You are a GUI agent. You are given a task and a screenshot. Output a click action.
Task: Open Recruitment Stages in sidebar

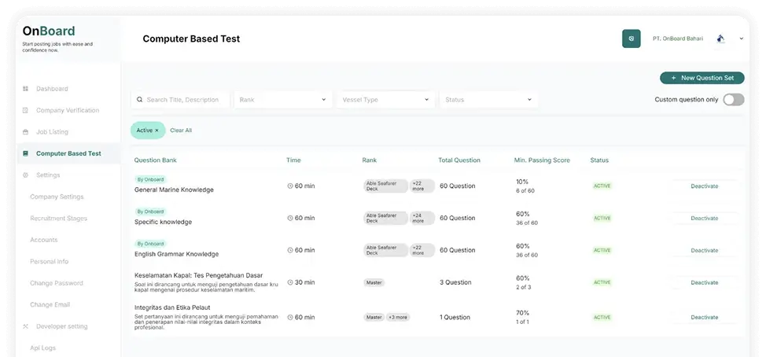(x=58, y=219)
